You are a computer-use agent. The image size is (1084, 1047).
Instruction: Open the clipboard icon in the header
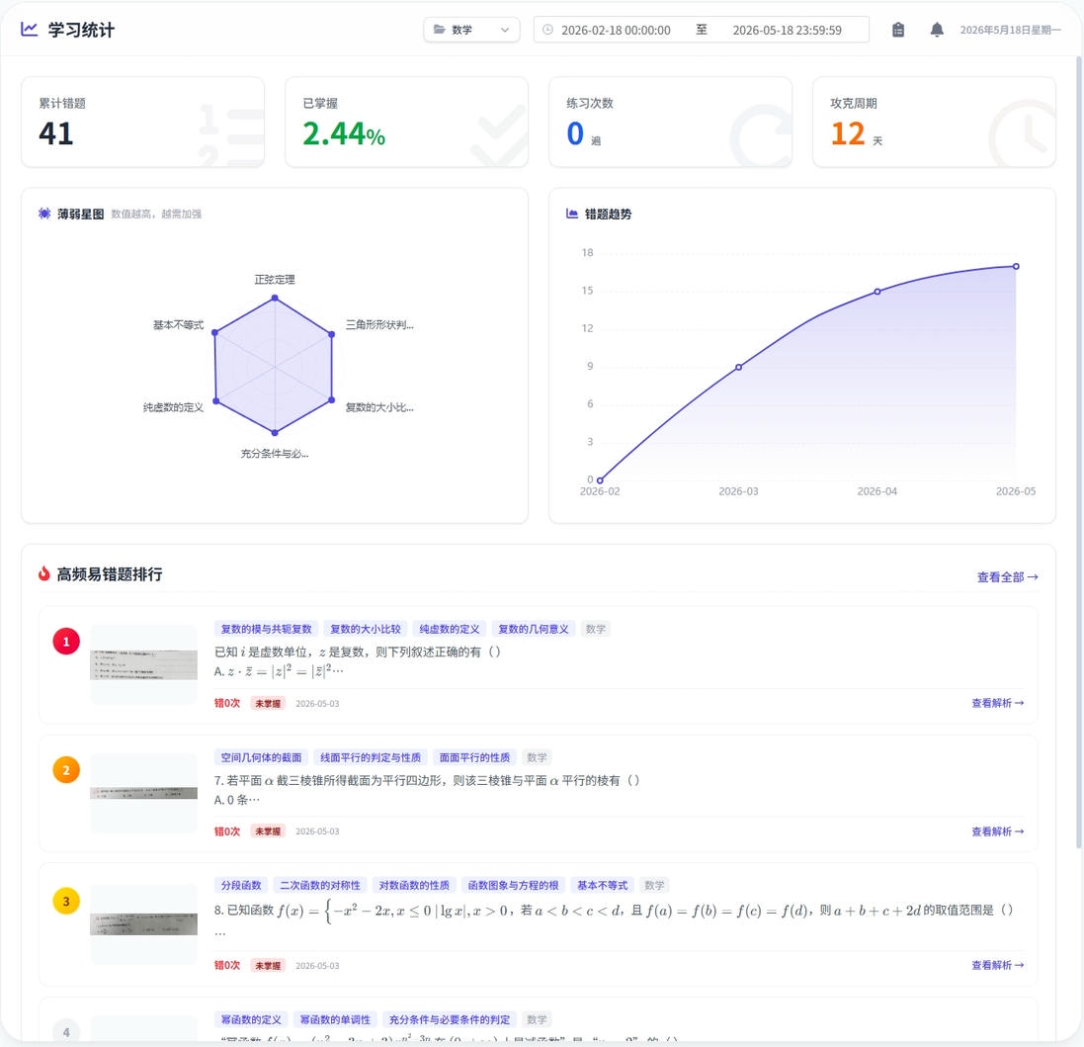(x=898, y=30)
